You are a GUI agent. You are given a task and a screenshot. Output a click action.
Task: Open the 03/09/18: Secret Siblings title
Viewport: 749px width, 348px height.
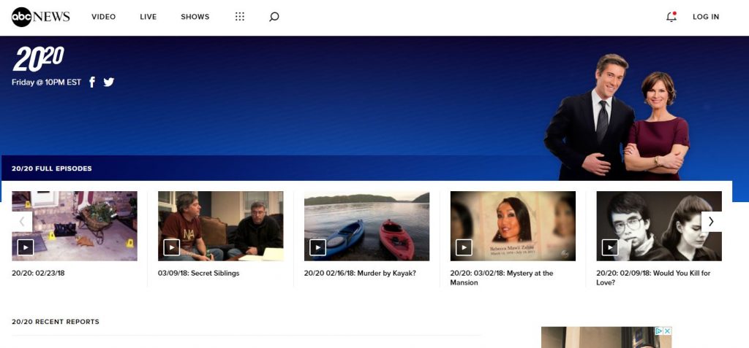point(199,273)
